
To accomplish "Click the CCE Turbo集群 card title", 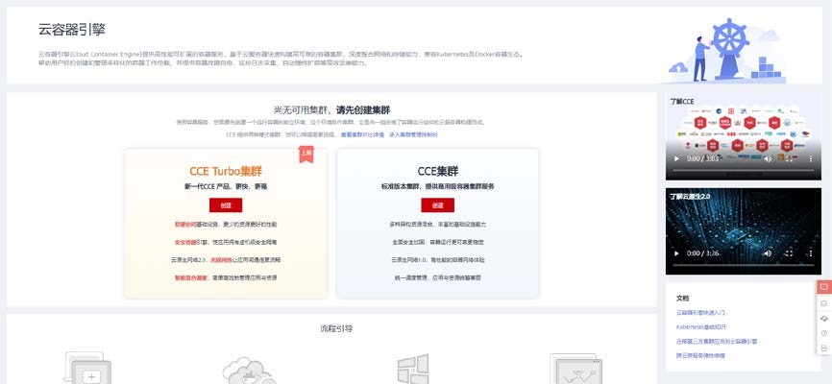I will pos(226,171).
